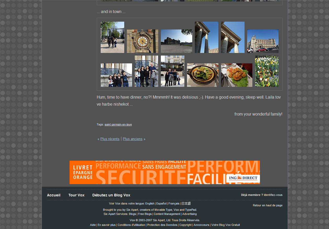
Task: Open the Aide help link
Action: tap(93, 225)
